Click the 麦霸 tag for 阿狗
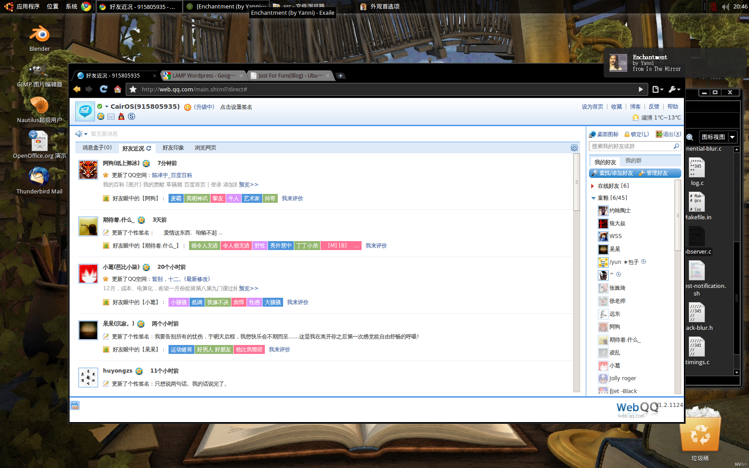 click(176, 198)
